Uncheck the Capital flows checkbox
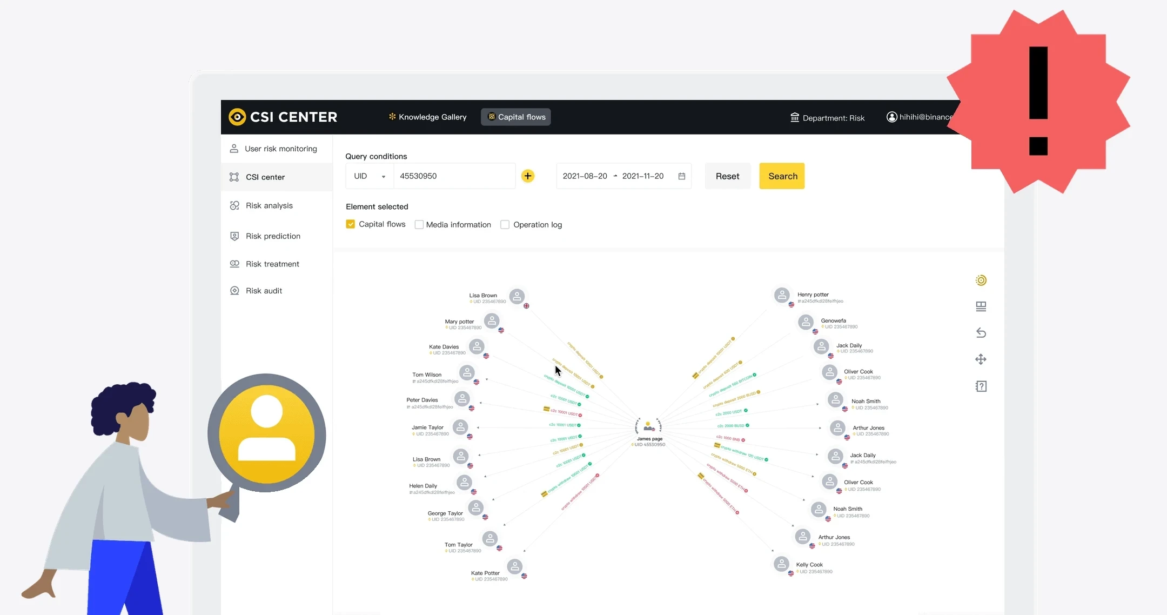 pos(351,224)
